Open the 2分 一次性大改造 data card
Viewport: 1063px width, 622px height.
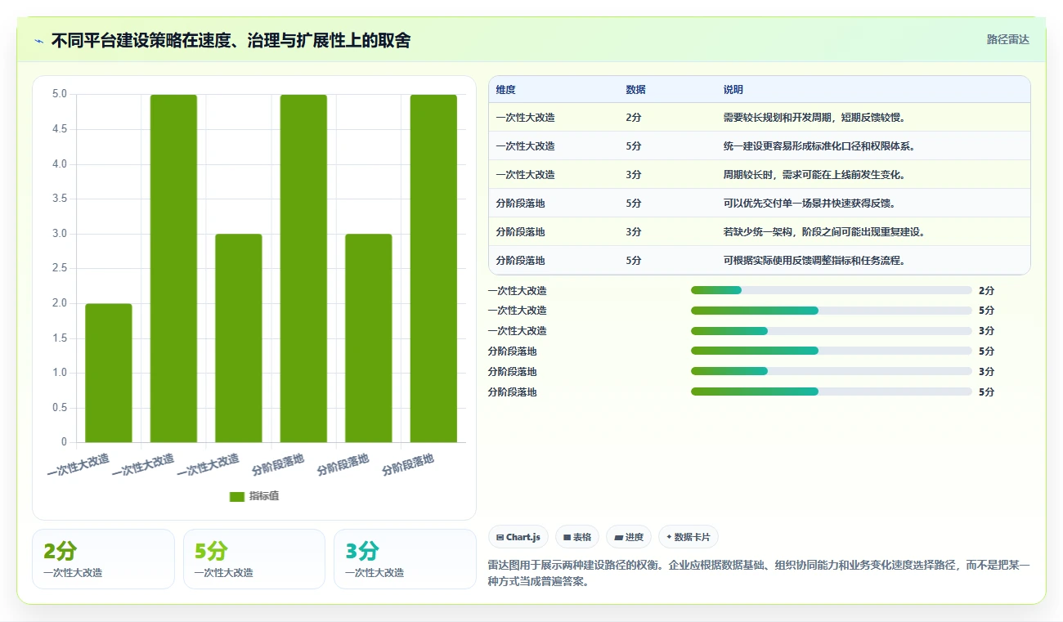103,559
